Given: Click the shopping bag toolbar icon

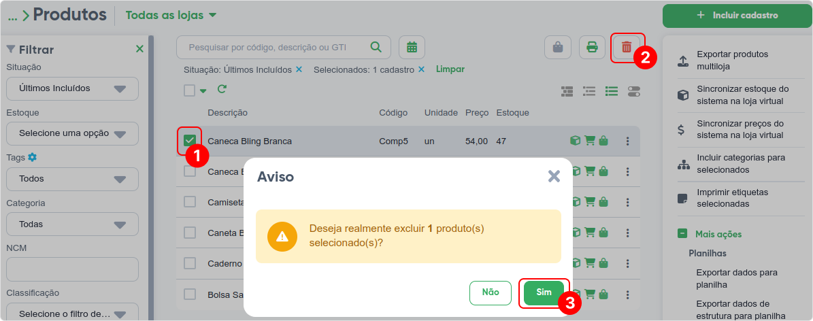Looking at the screenshot, I should (x=557, y=48).
